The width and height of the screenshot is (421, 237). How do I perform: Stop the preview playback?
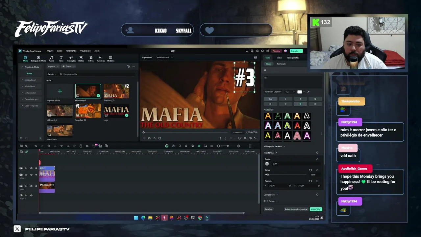click(160, 138)
